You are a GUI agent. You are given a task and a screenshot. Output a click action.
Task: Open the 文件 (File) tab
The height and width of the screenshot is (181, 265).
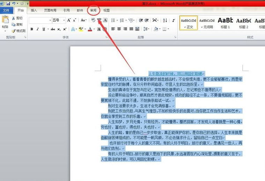(x=6, y=11)
